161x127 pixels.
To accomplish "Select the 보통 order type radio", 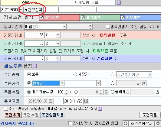I will click(29, 74).
